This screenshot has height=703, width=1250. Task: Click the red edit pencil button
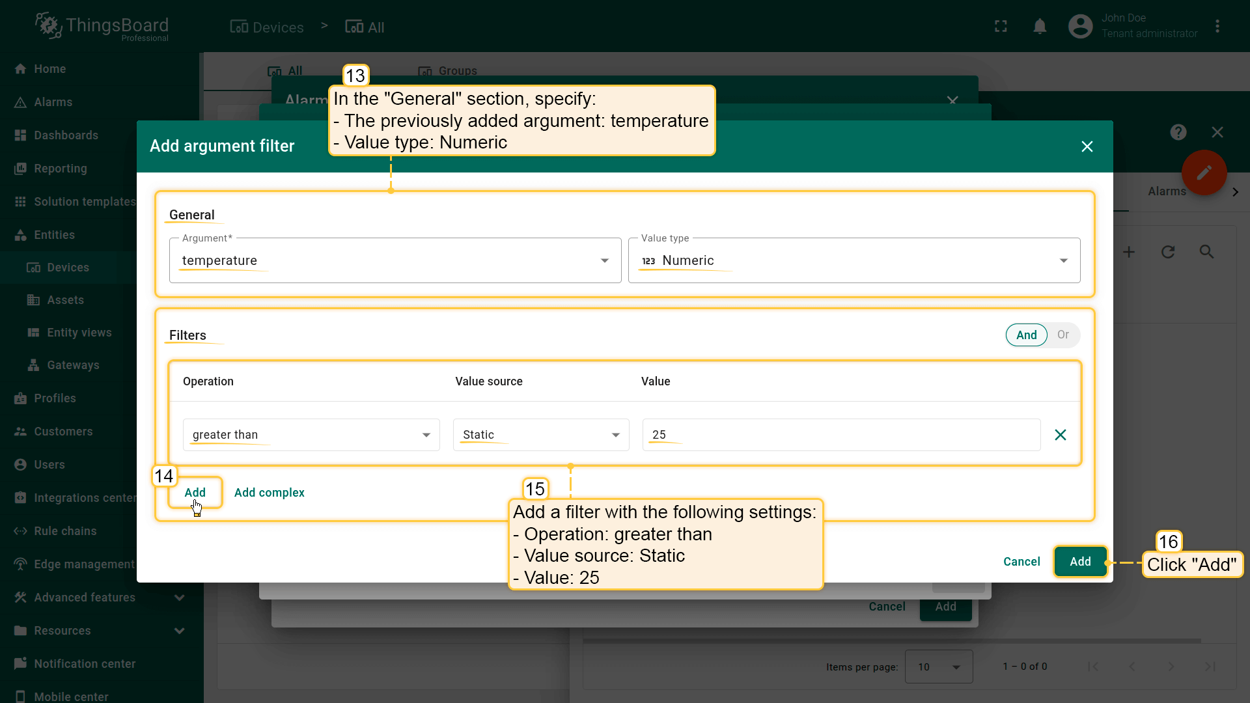[1204, 172]
